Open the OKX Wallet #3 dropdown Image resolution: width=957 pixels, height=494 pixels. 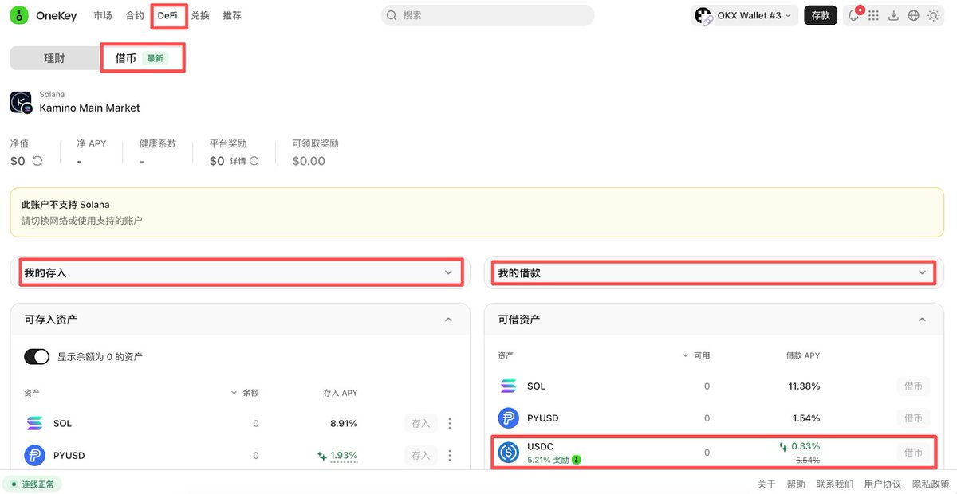coord(744,16)
